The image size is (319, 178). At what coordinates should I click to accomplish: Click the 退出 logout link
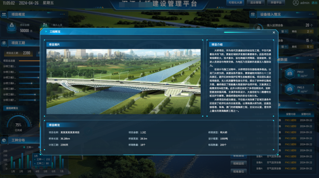click(x=315, y=3)
